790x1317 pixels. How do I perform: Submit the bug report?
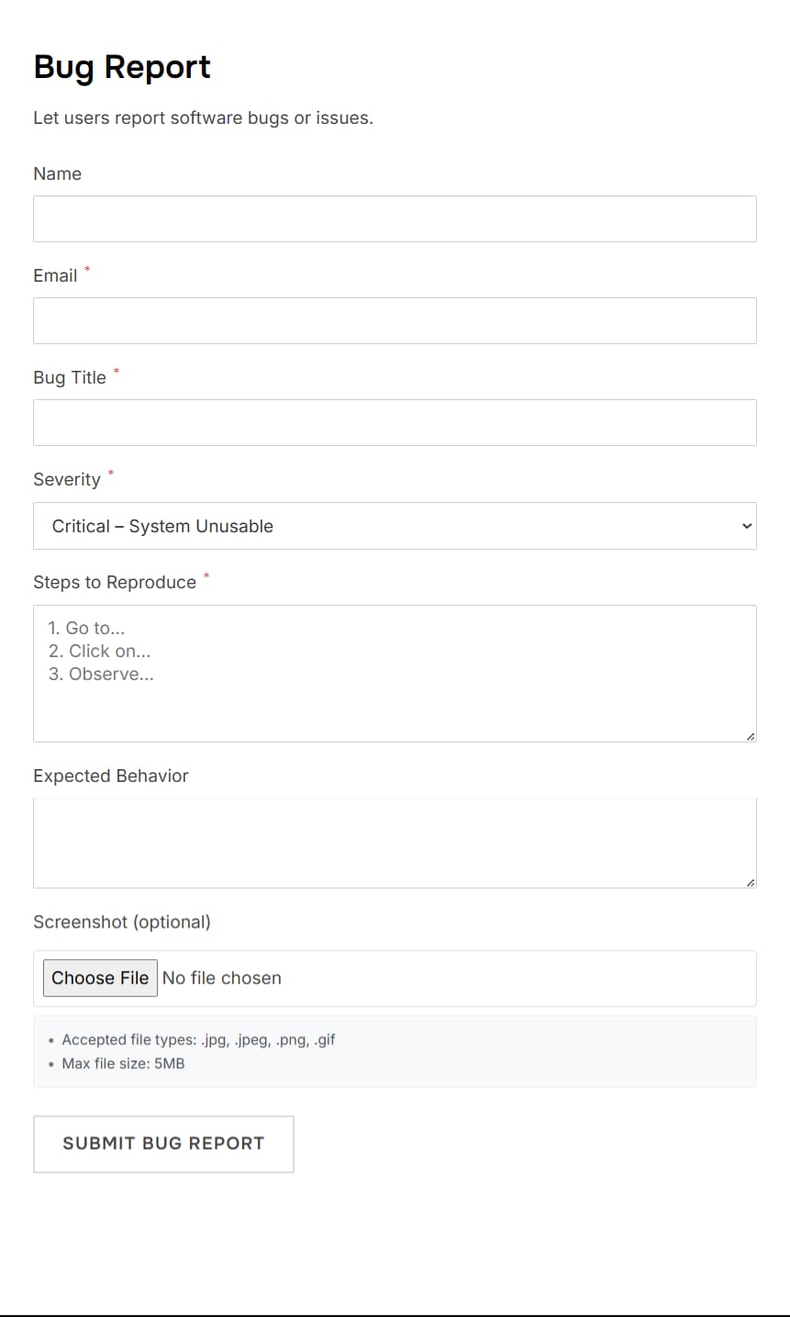point(163,1144)
